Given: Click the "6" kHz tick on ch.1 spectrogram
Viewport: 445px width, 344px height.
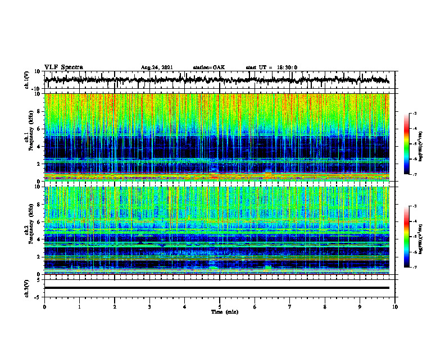Looking at the screenshot, I should 39,129.
